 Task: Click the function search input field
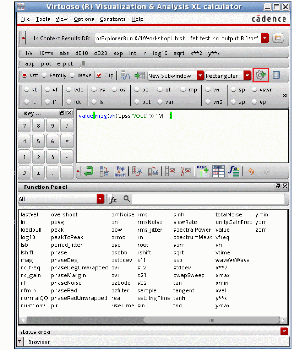(208, 199)
